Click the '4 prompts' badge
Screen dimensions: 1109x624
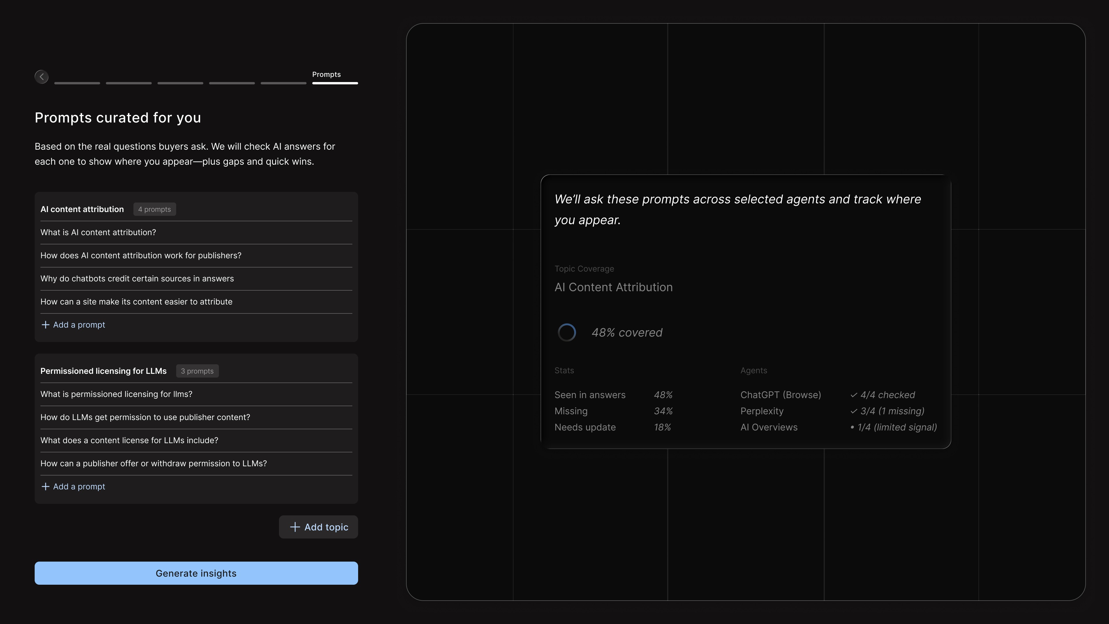click(154, 209)
